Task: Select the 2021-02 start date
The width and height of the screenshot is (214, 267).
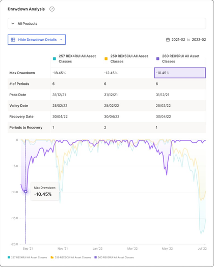Action: click(178, 40)
